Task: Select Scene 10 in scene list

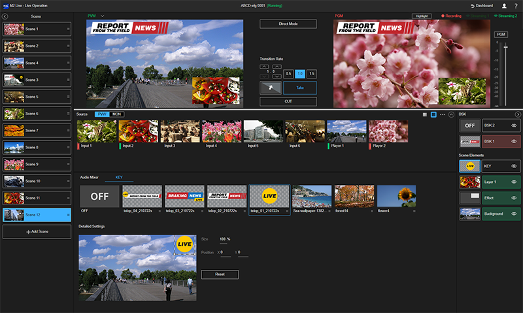Action: pos(37,182)
